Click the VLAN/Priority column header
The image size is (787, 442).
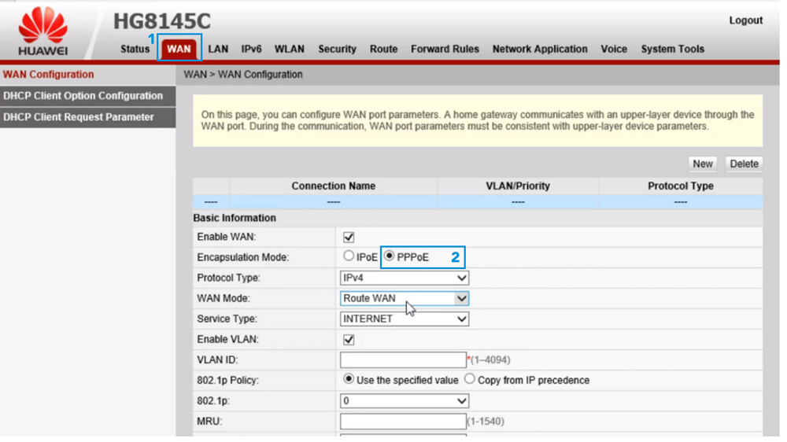[x=518, y=186]
